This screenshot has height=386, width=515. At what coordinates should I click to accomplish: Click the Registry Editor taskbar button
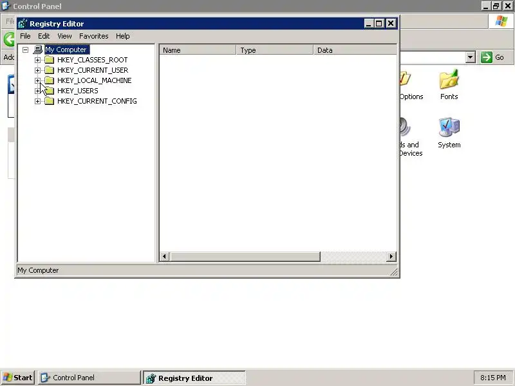(194, 378)
